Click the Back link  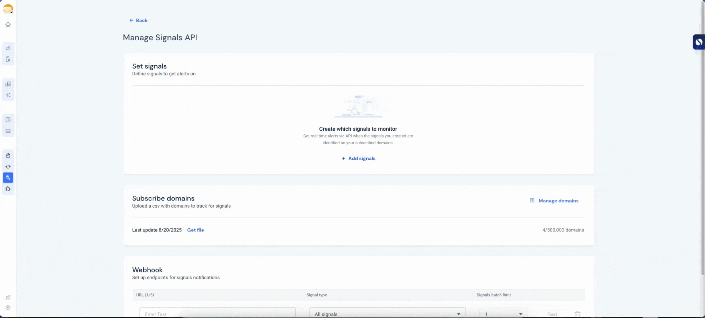click(138, 20)
